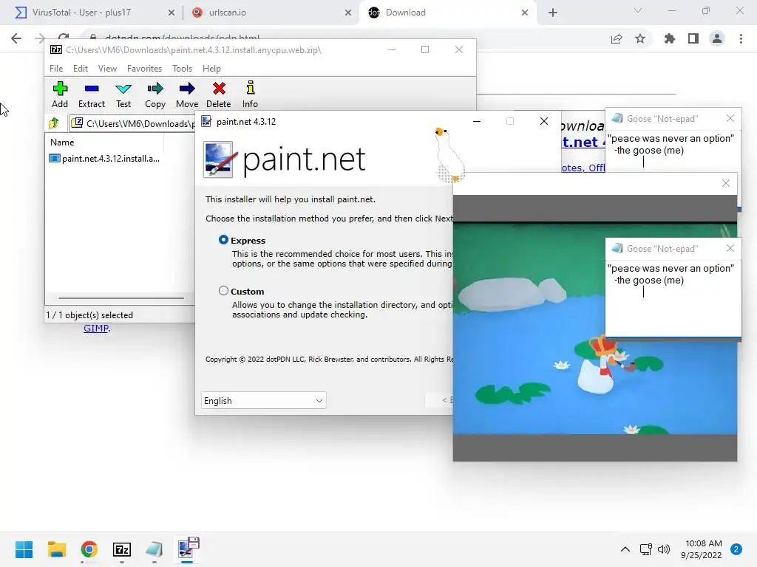
Task: Click the share page icon in Chrome
Action: coord(617,38)
